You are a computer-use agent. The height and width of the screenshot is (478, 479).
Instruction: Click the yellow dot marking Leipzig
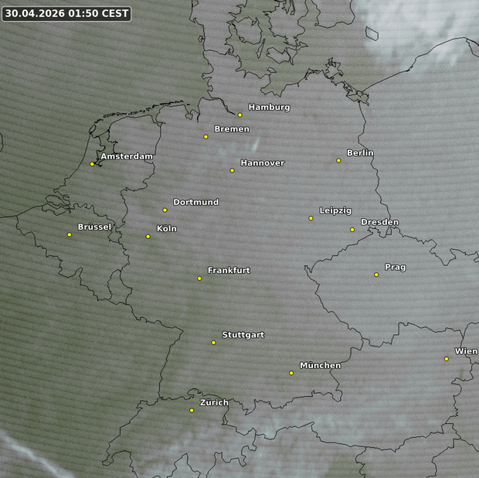tap(311, 218)
